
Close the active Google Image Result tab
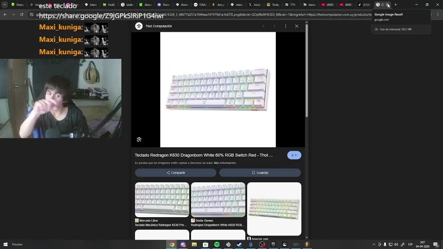point(388,5)
